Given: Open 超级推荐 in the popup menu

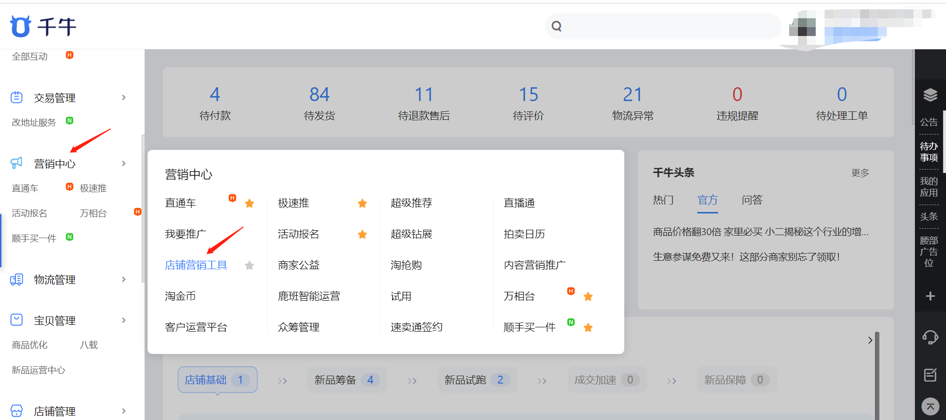Looking at the screenshot, I should tap(412, 203).
